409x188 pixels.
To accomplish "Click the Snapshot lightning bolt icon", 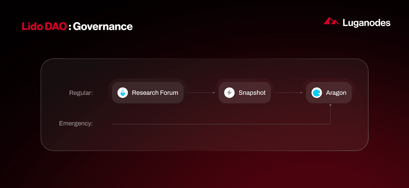I will pos(229,93).
